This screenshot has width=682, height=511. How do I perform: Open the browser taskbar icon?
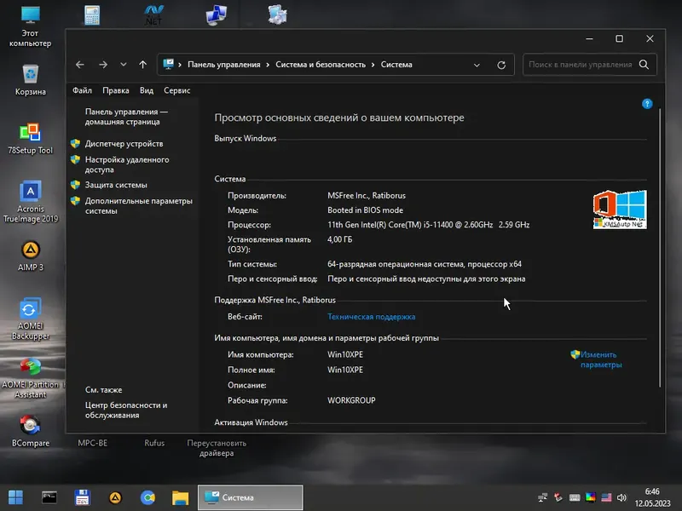(147, 497)
